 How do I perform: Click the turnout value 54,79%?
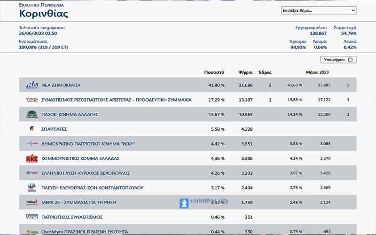tap(349, 33)
